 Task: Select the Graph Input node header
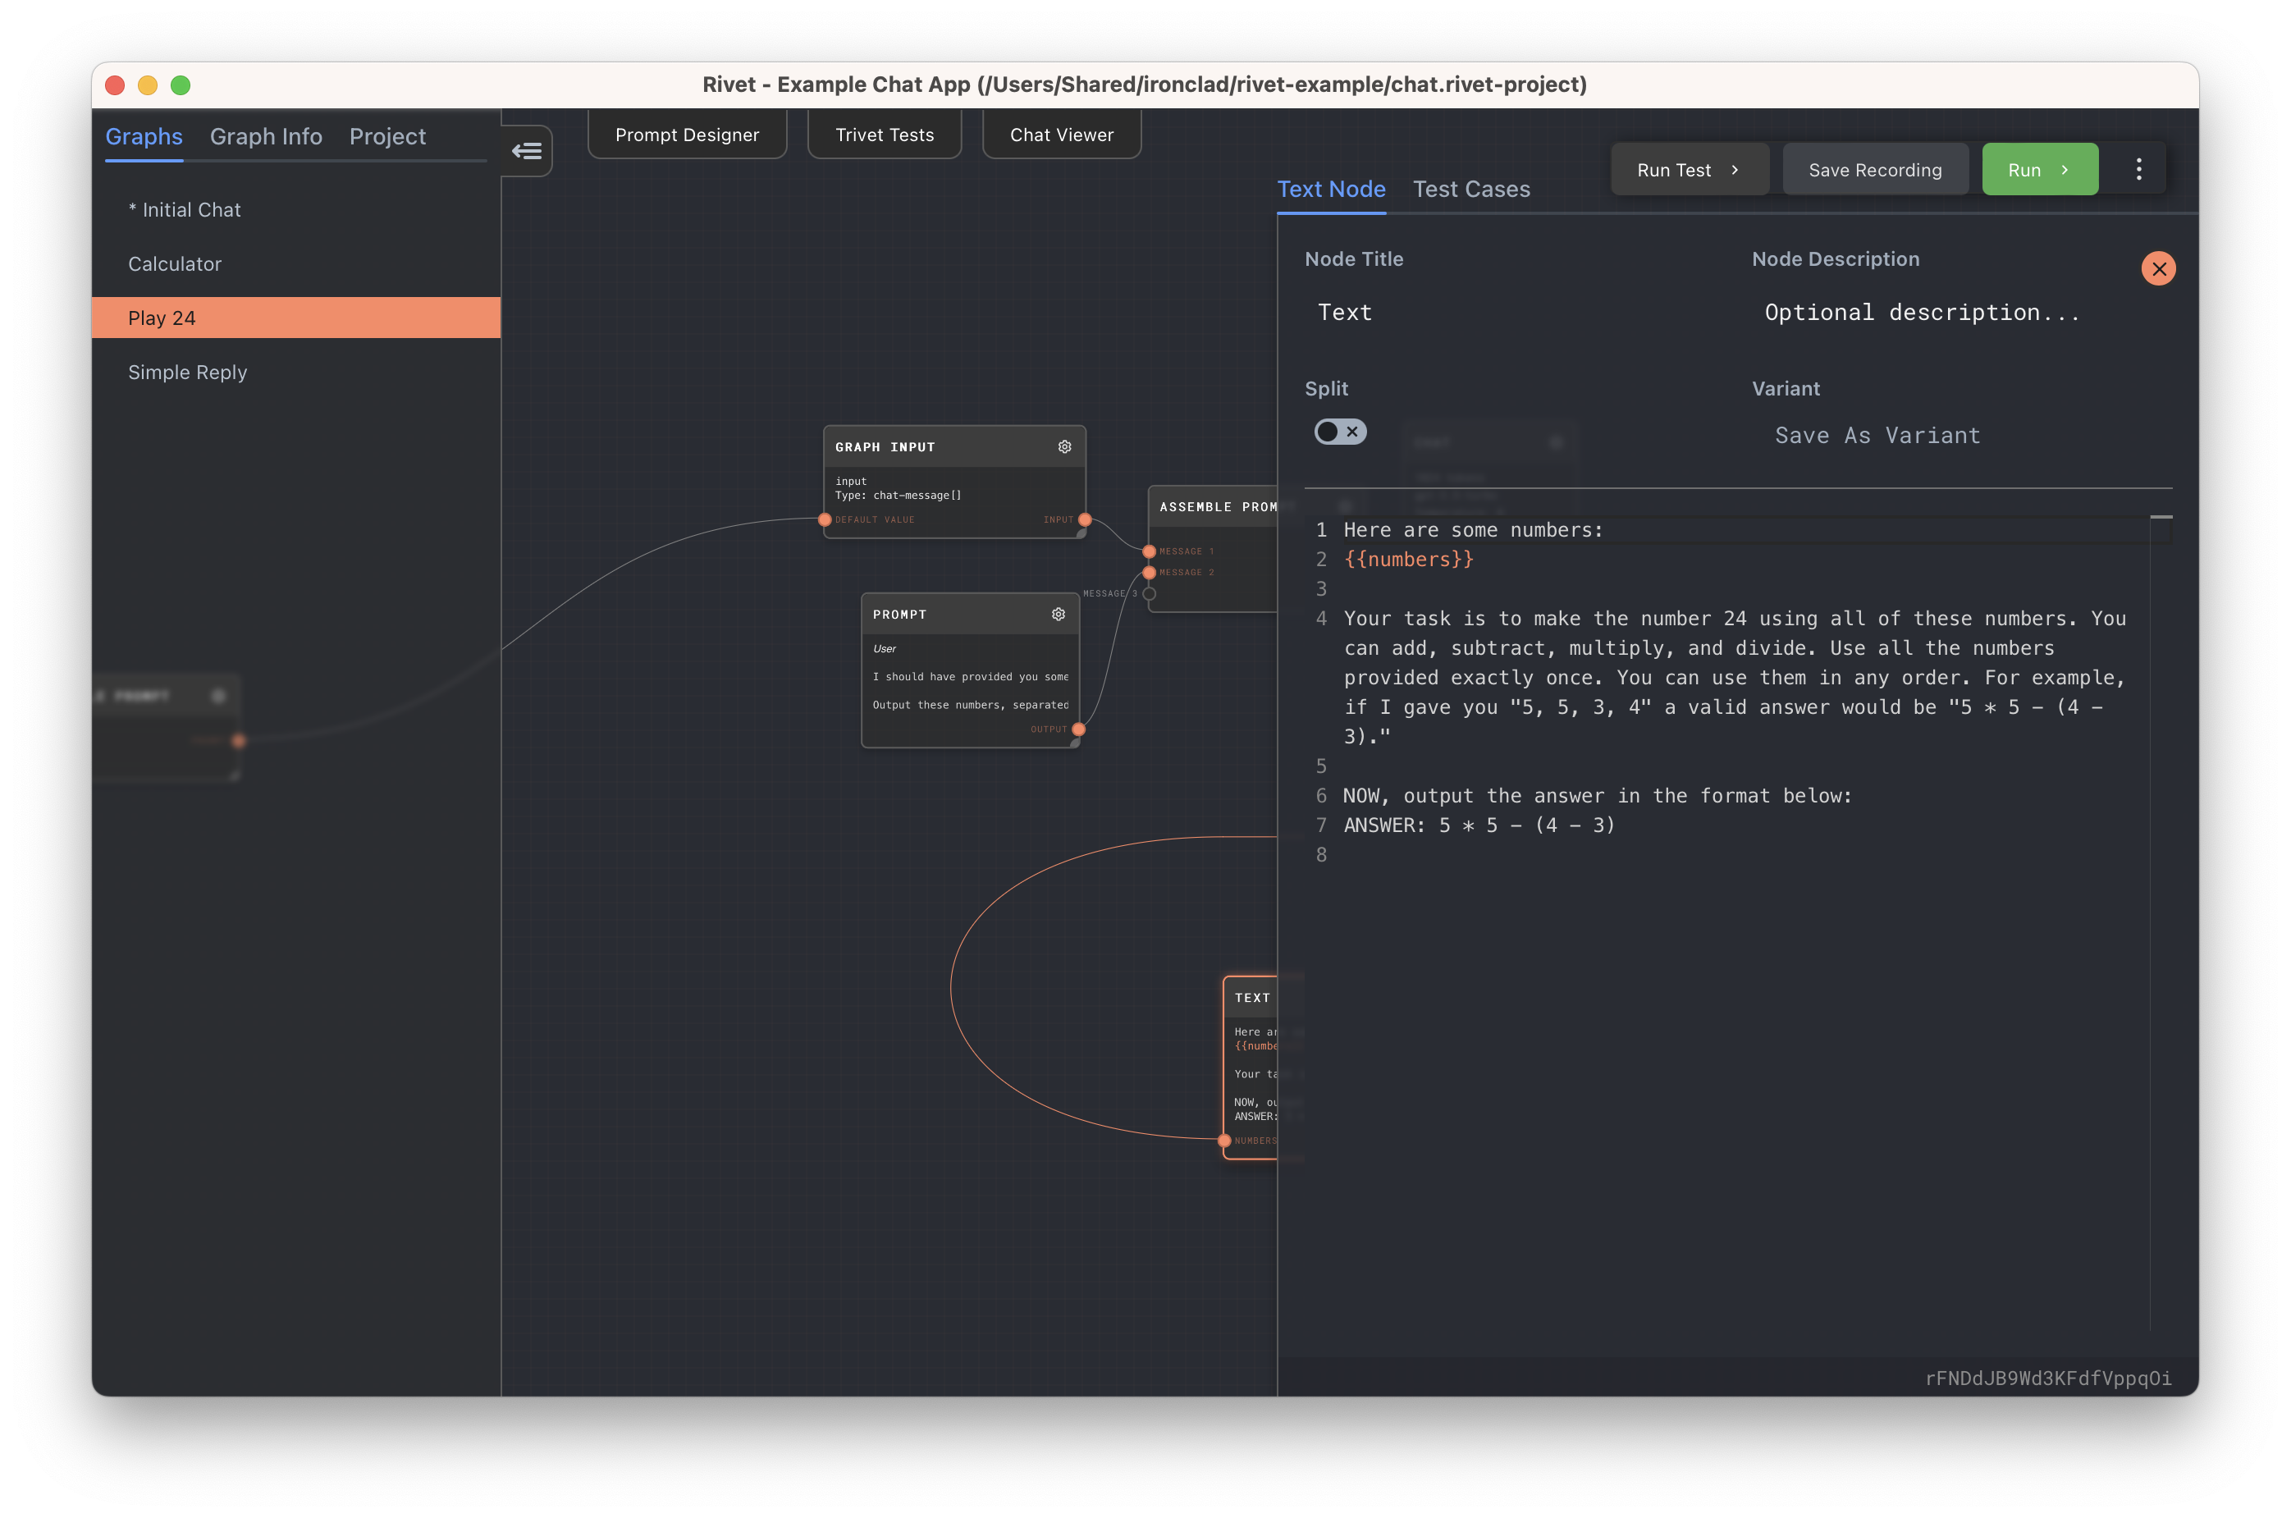(954, 447)
